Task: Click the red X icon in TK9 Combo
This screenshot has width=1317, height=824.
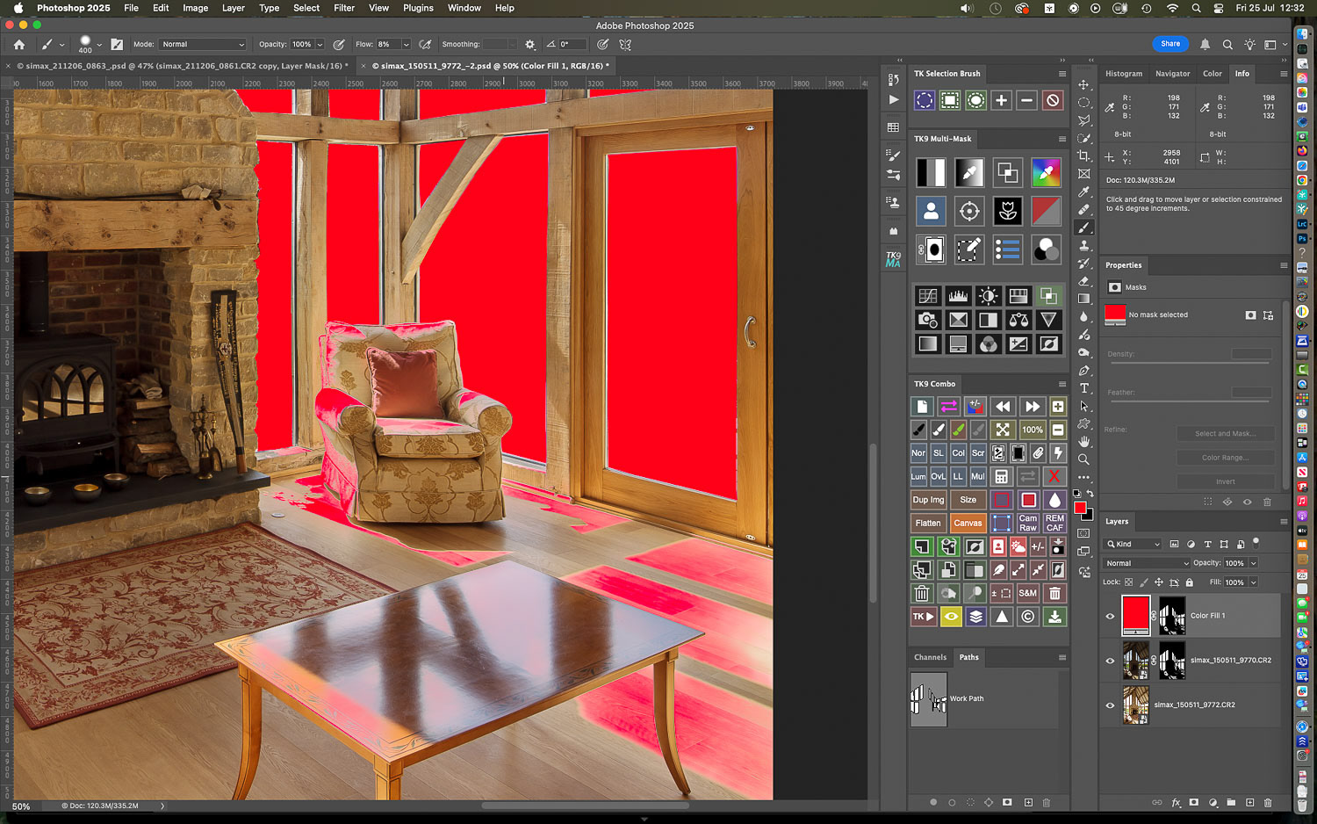Action: 1054,476
